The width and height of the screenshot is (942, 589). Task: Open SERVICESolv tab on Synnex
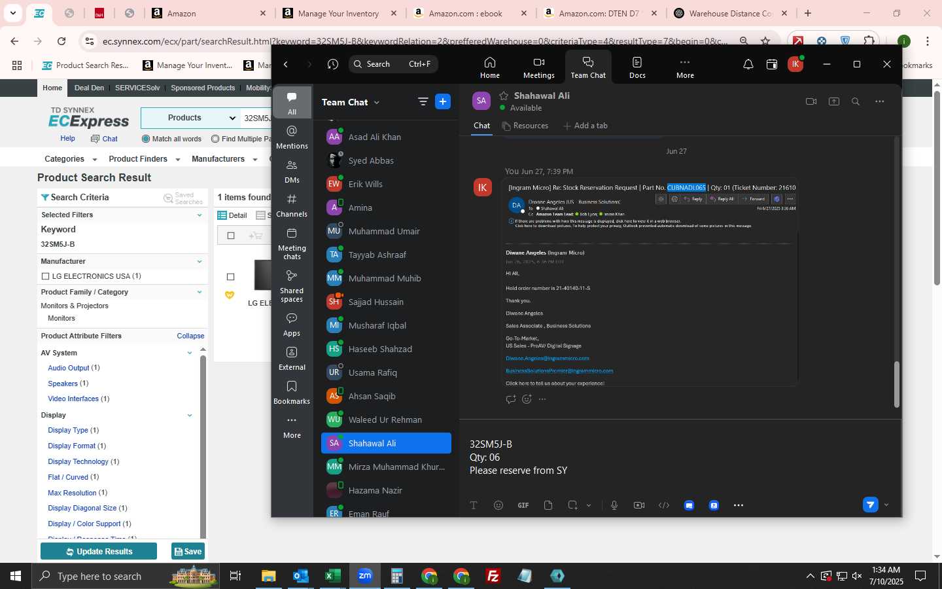pyautogui.click(x=137, y=88)
